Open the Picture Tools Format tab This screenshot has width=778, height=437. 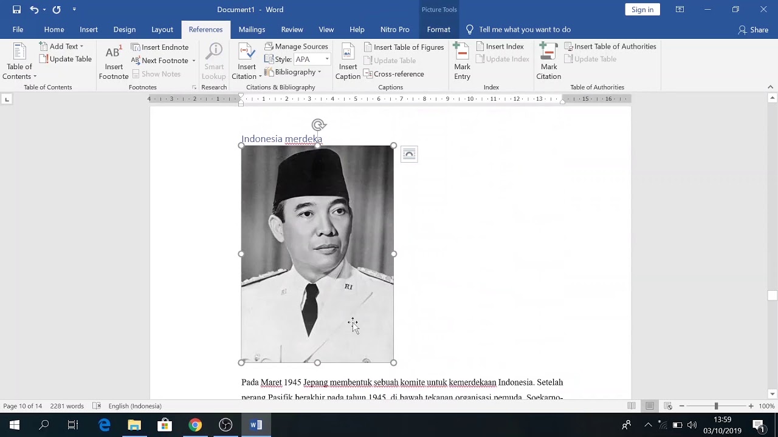(438, 29)
